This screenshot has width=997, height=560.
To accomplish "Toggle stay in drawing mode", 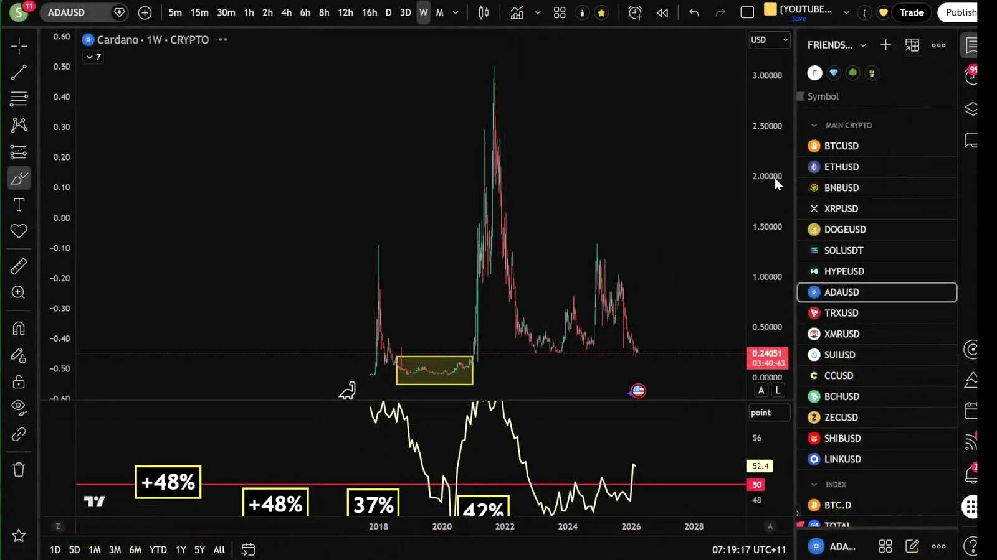I will (19, 355).
